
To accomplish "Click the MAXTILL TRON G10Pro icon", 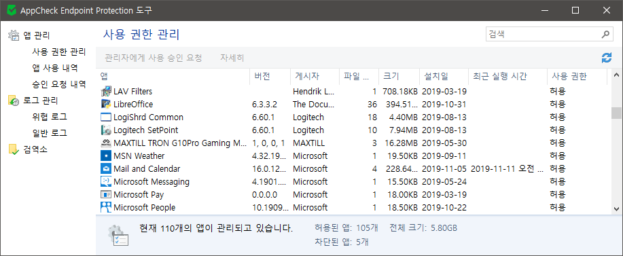I will [x=106, y=143].
